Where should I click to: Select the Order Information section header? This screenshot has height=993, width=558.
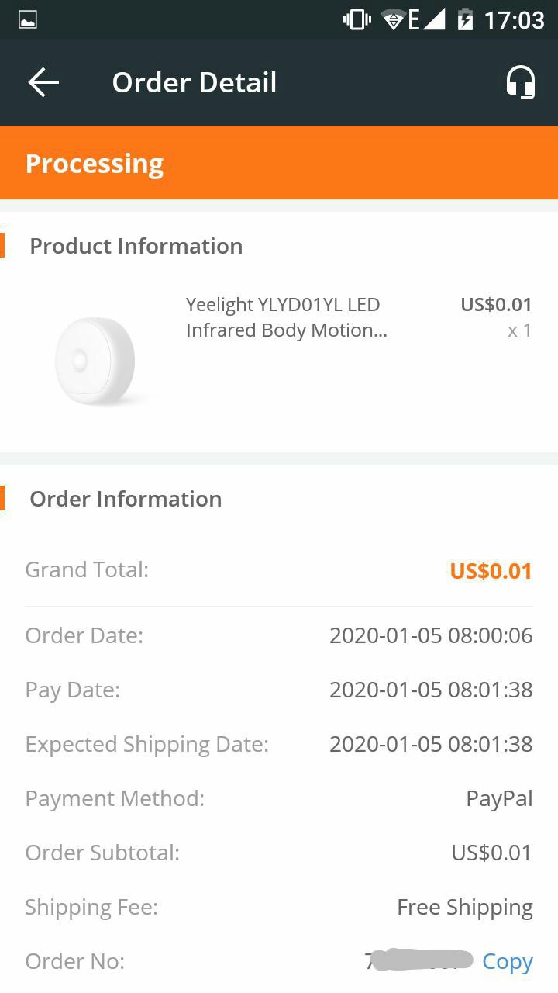126,499
